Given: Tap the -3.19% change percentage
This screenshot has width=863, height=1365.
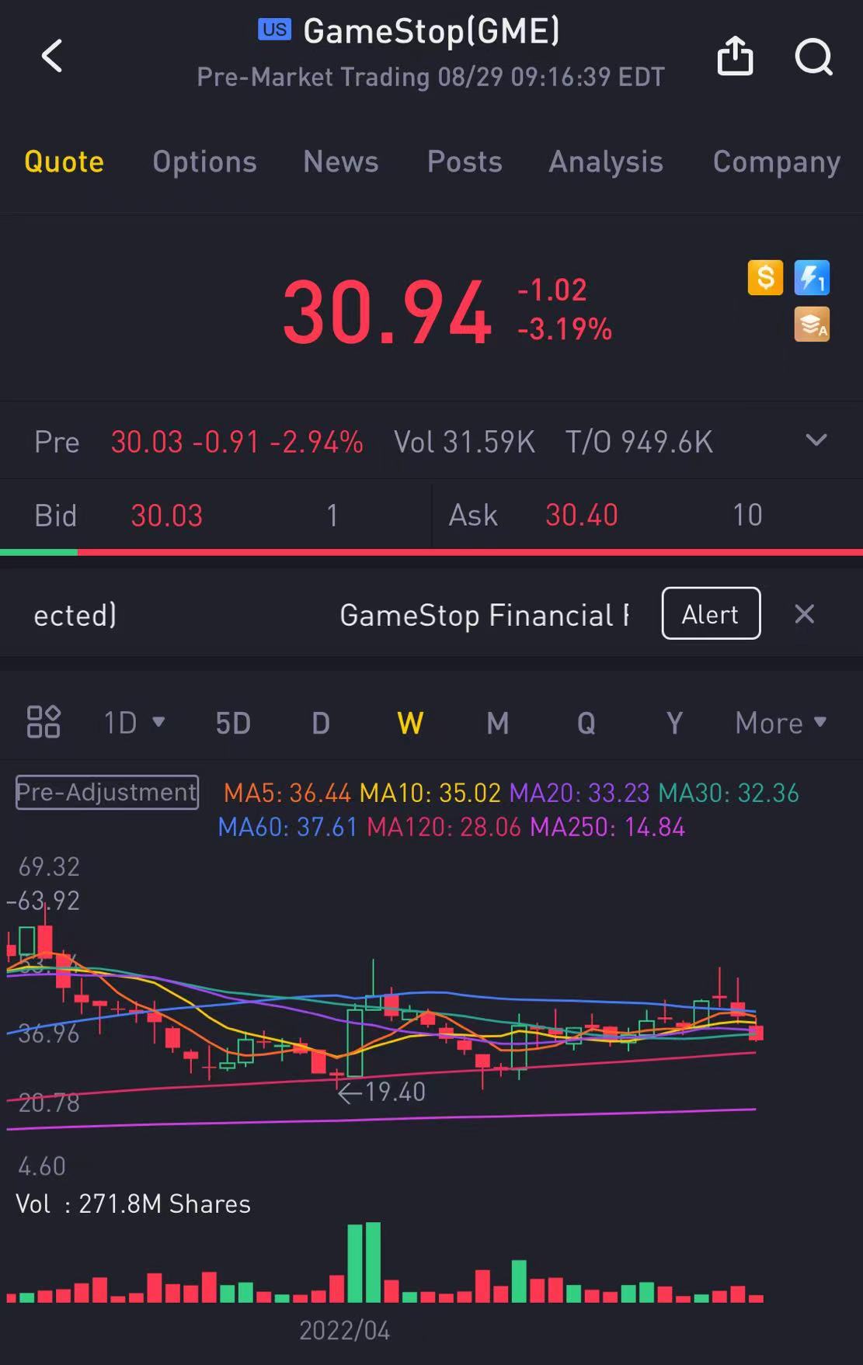Looking at the screenshot, I should 565,329.
